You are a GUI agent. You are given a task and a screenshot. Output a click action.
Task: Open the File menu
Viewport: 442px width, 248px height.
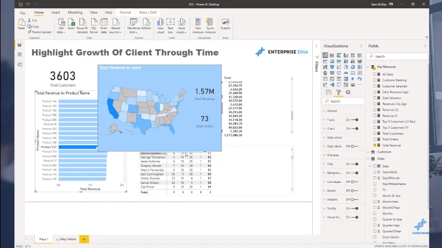pos(23,13)
